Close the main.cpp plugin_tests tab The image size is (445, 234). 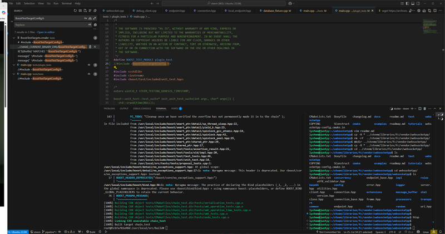(372, 11)
